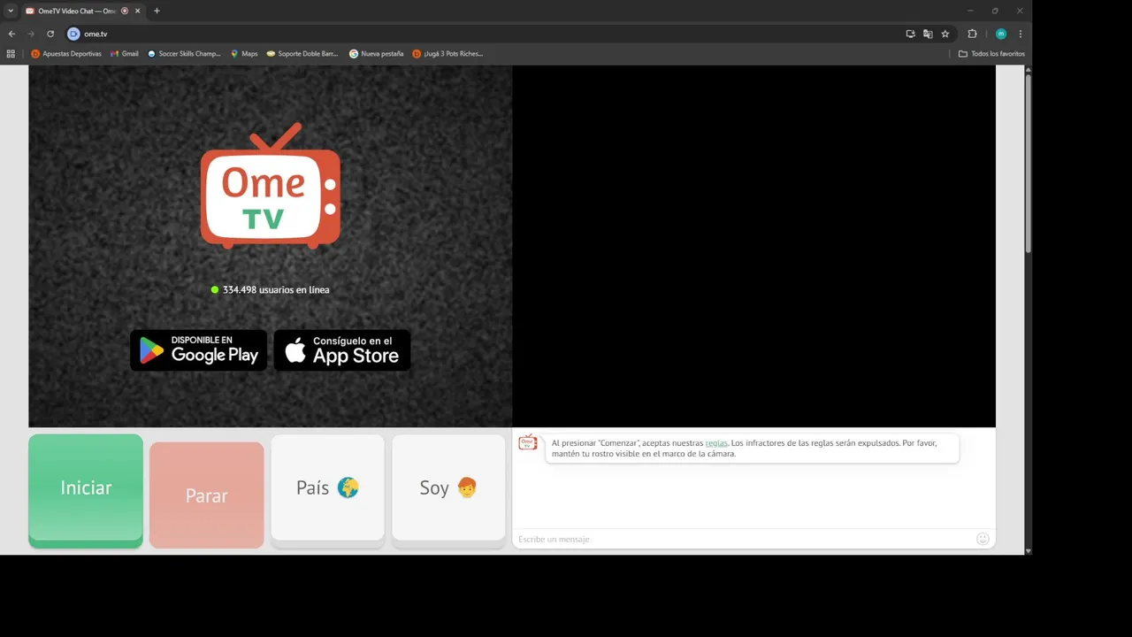Reload the page
1132x637 pixels.
(x=50, y=34)
